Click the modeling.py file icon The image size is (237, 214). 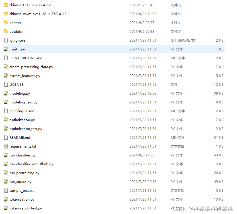coord(6,93)
